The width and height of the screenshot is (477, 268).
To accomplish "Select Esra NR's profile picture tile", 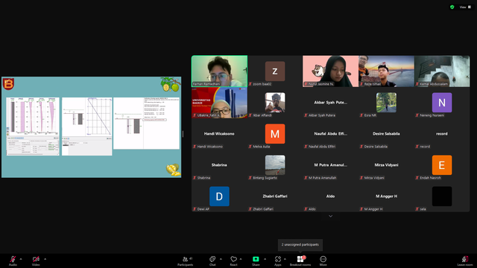I will click(x=386, y=103).
